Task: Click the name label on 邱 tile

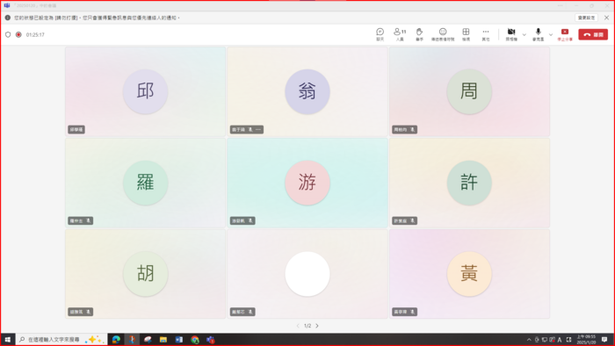Action: tap(76, 129)
